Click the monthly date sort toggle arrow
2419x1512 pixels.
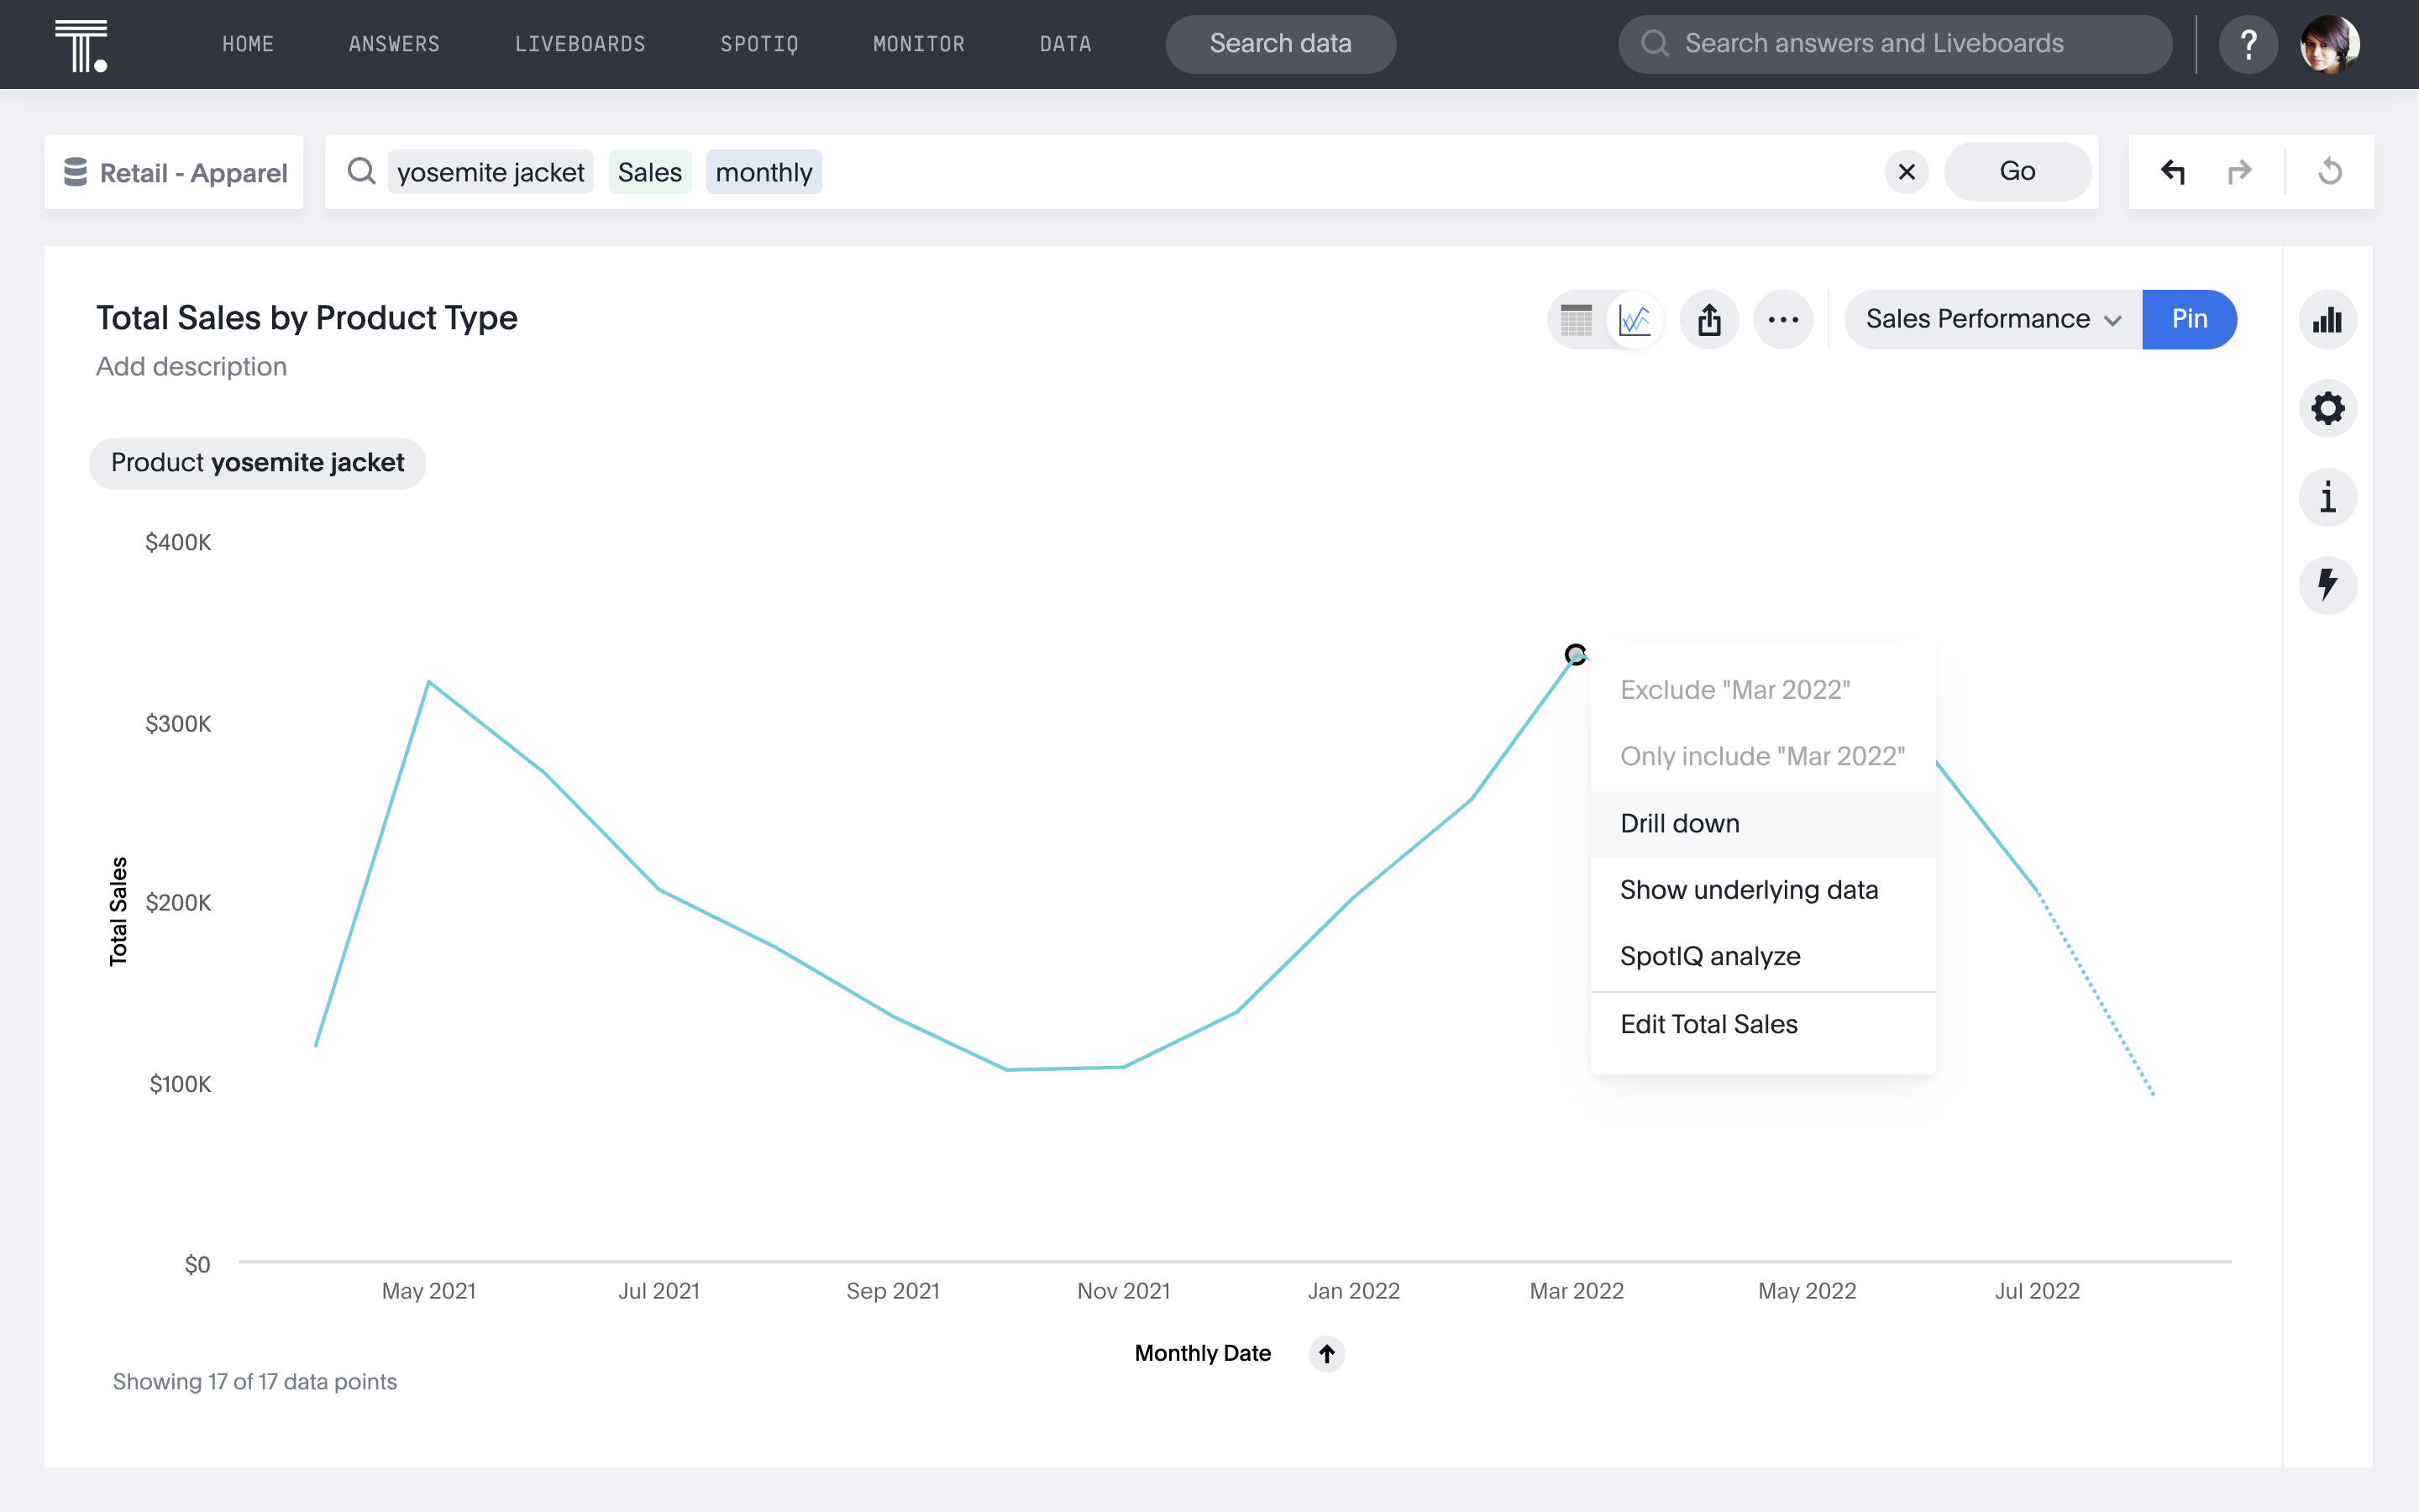1327,1352
